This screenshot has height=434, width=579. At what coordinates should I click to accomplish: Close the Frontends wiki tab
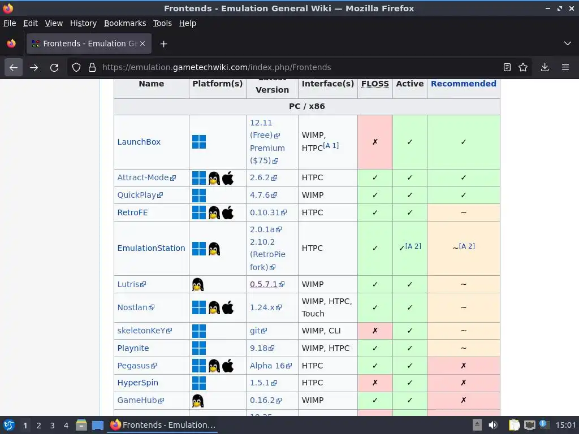click(x=142, y=44)
